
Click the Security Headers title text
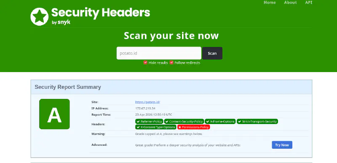pyautogui.click(x=101, y=13)
